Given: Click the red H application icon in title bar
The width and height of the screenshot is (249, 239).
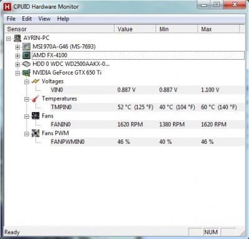Looking at the screenshot, I should [7, 7].
